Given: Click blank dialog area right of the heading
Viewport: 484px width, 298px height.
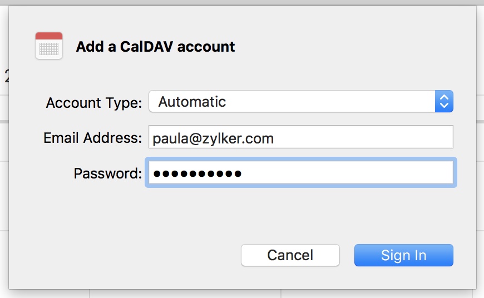Looking at the screenshot, I should click(356, 47).
